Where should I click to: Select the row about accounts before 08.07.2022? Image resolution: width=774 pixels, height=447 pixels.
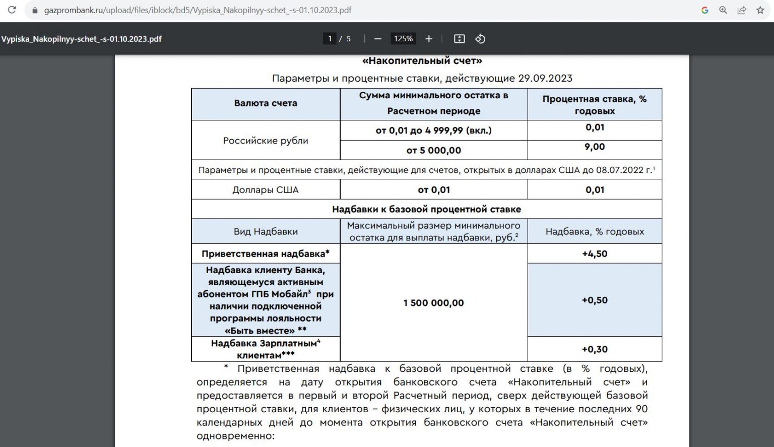point(426,170)
